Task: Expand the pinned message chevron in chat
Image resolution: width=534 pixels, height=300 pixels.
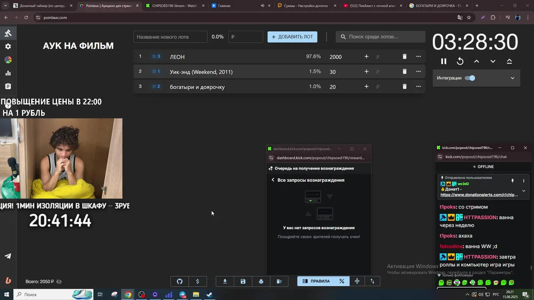Action: coord(524,190)
